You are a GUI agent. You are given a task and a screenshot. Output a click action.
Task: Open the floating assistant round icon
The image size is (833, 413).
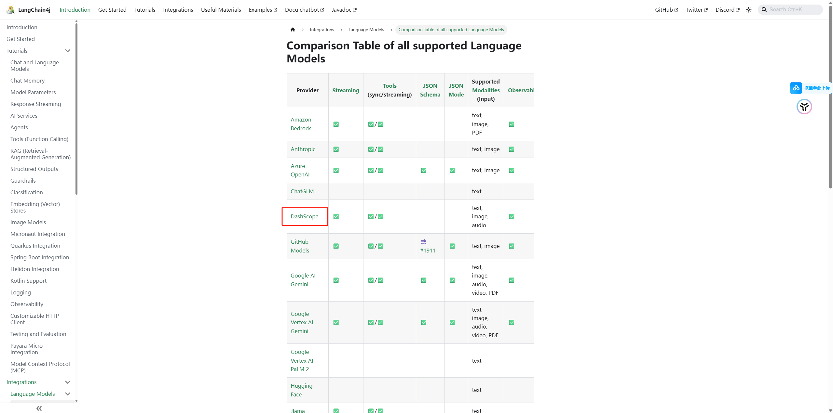click(804, 107)
